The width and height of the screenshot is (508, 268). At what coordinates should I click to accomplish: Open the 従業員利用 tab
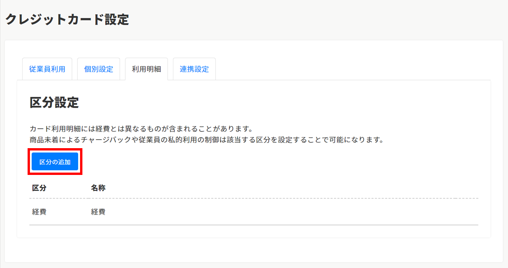47,69
